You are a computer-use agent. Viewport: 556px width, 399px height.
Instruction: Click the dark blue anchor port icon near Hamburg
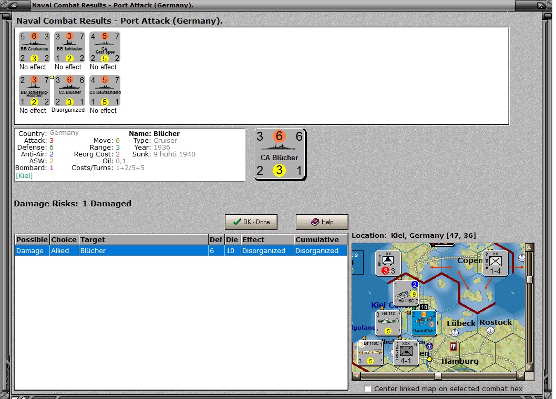pos(429,346)
